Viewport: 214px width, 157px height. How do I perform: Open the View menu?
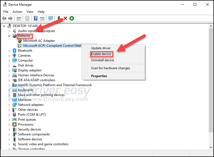click(x=30, y=12)
